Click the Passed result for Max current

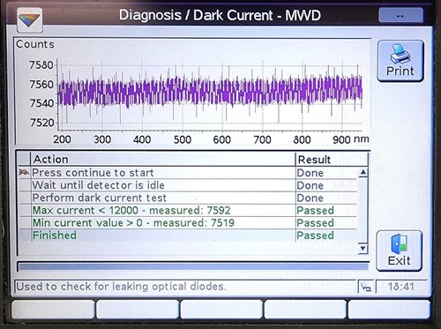click(316, 211)
